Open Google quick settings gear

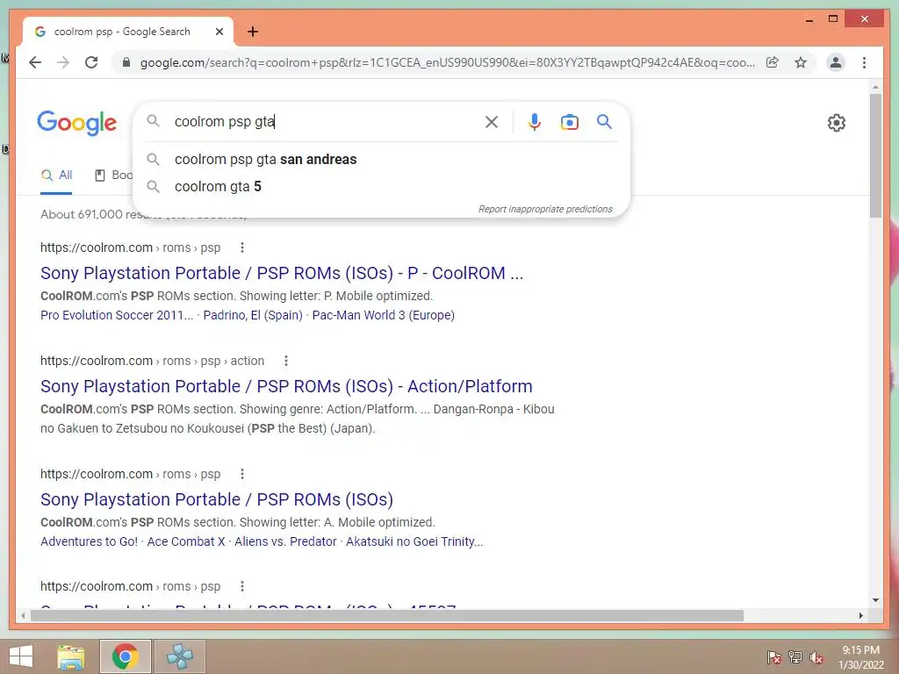[837, 123]
